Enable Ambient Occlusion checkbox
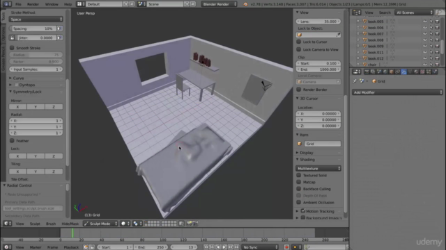Image resolution: width=446 pixels, height=250 pixels. 299,202
